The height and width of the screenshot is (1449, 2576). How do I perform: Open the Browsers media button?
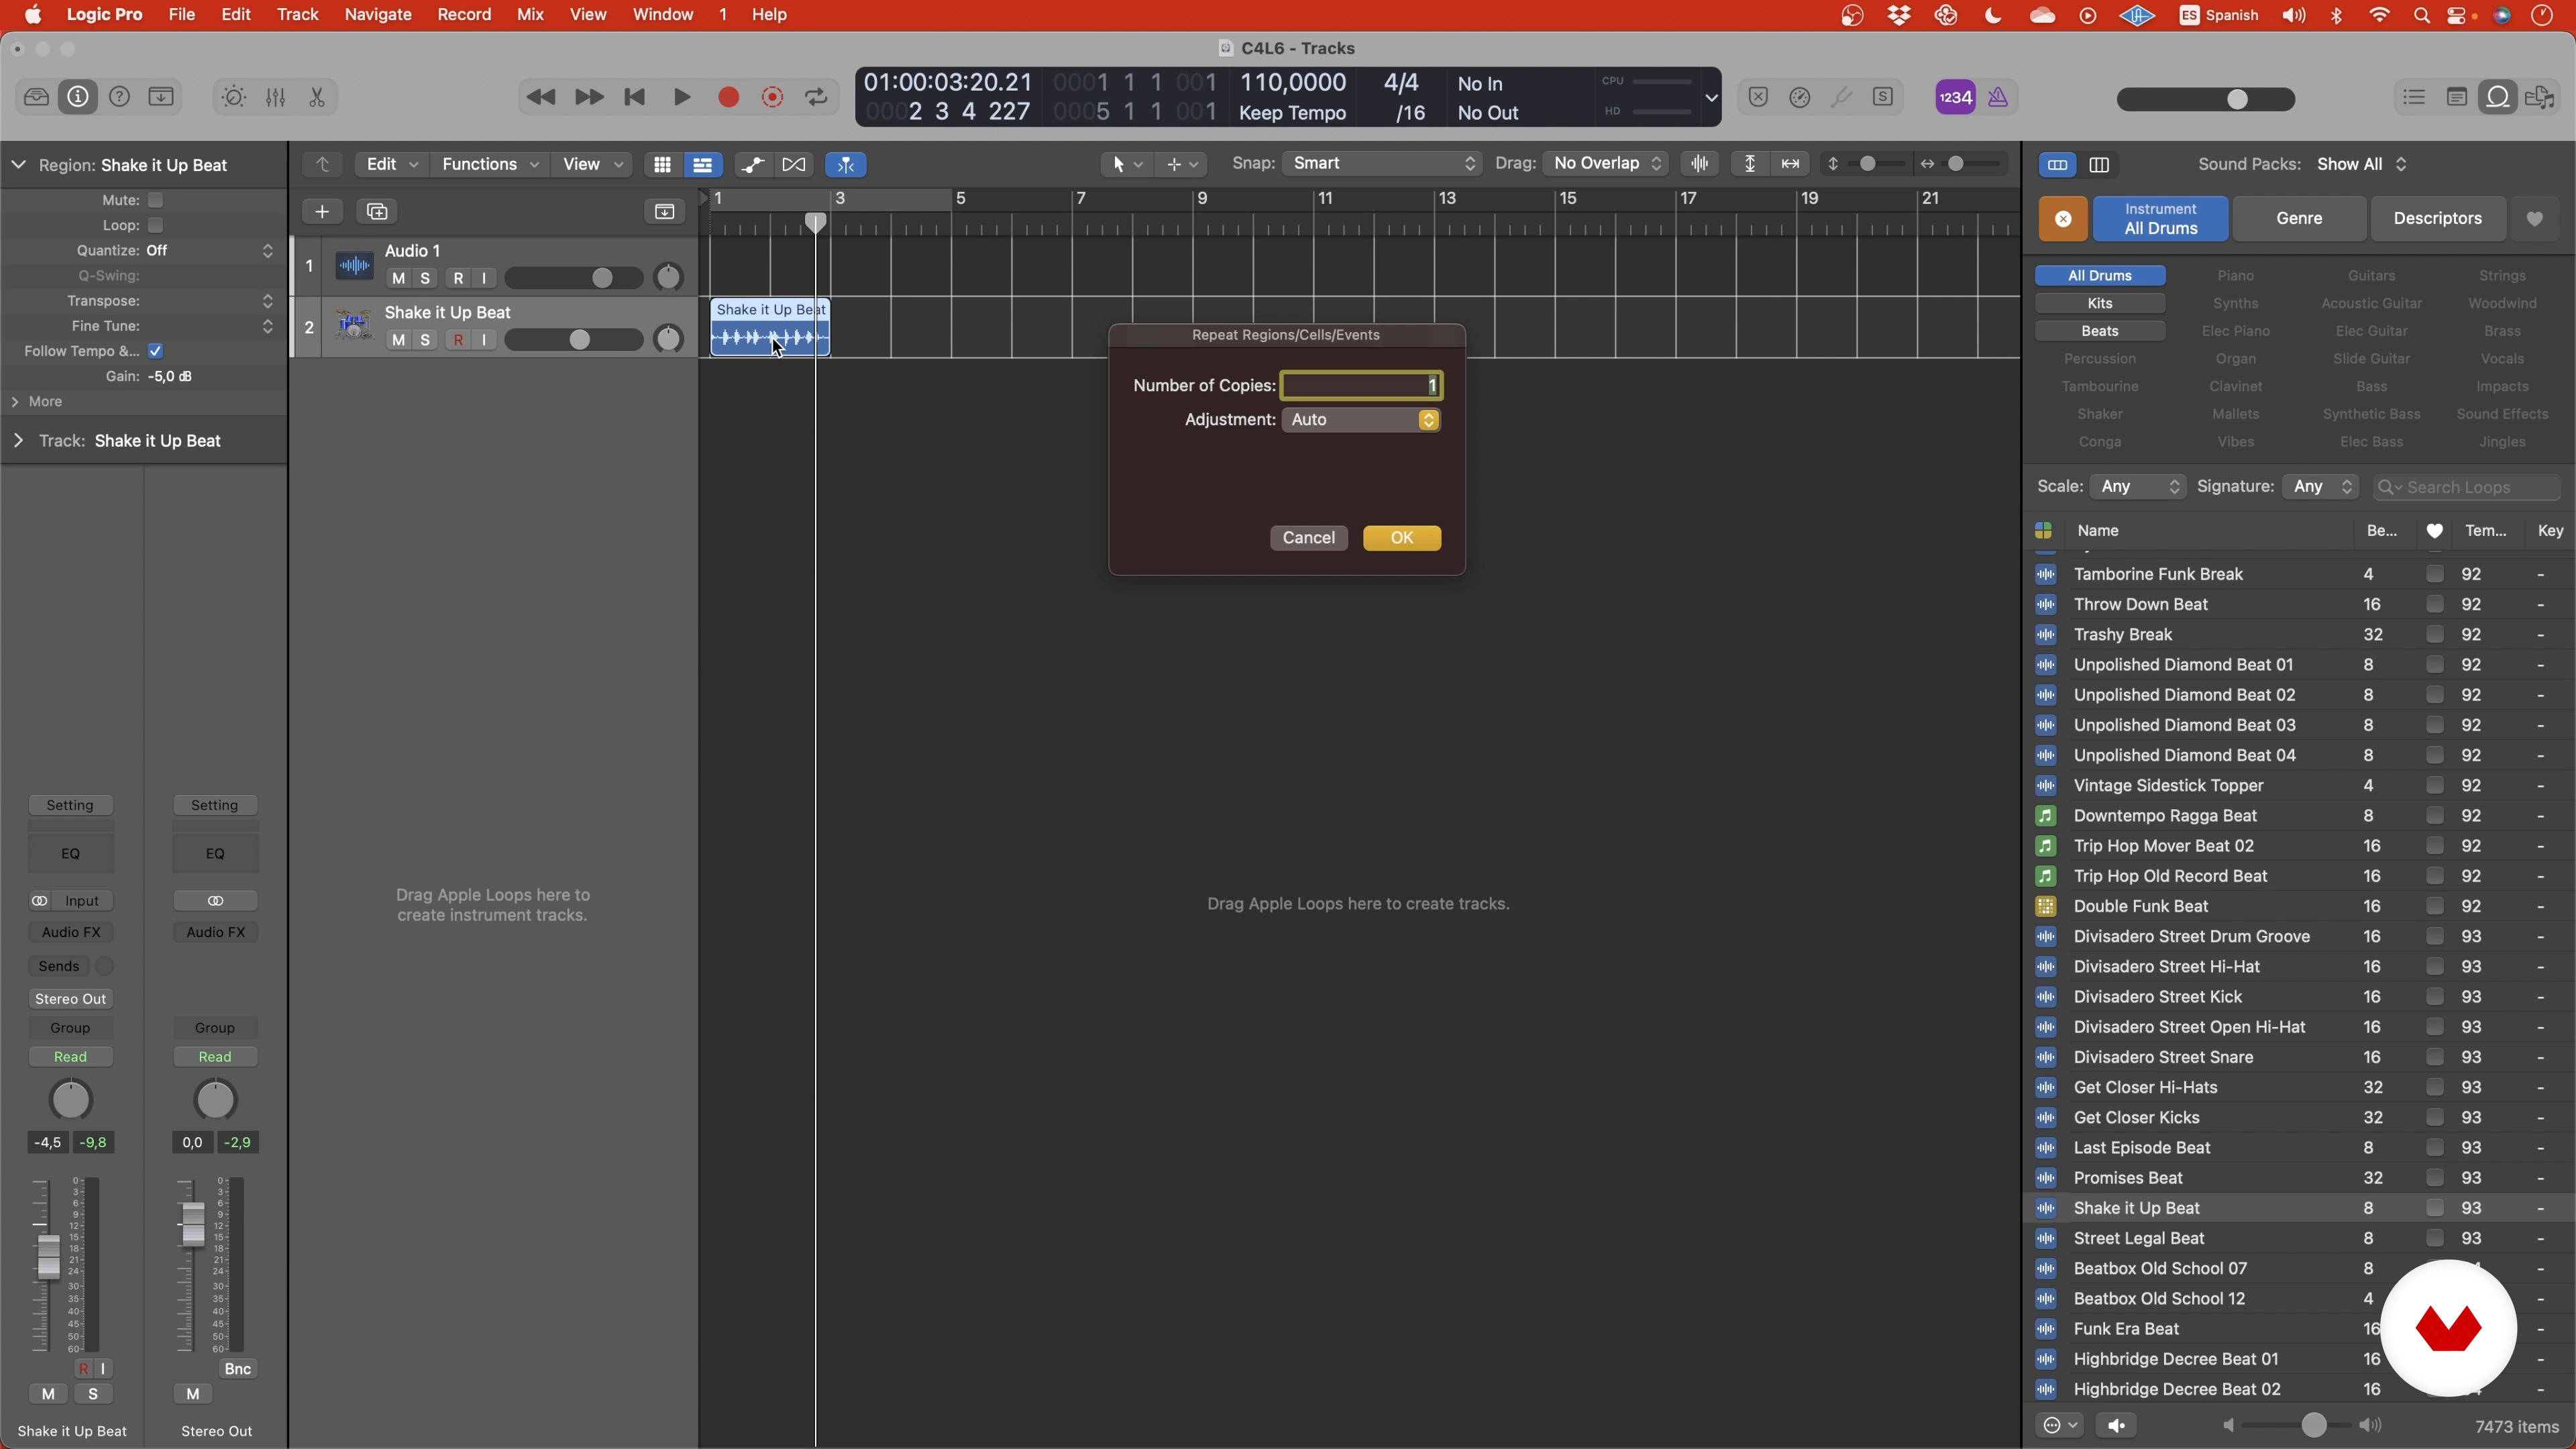[2540, 97]
